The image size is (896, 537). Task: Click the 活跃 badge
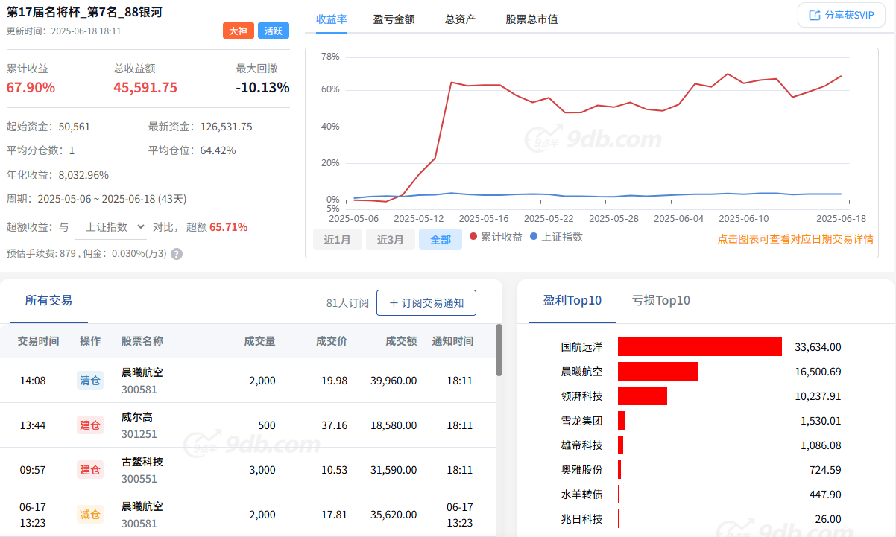point(274,31)
